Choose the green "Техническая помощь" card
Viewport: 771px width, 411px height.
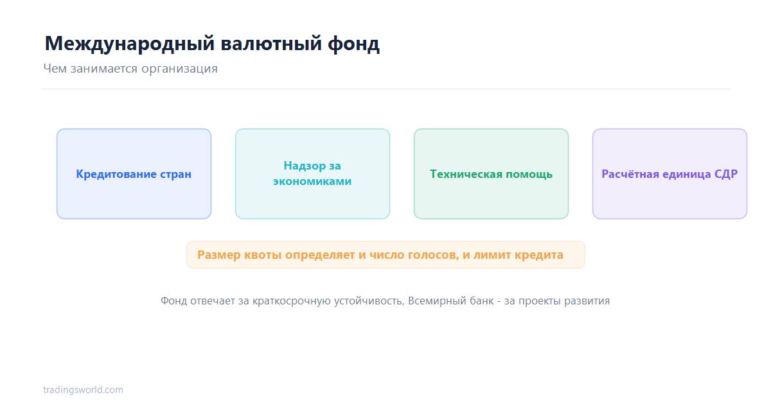point(491,174)
